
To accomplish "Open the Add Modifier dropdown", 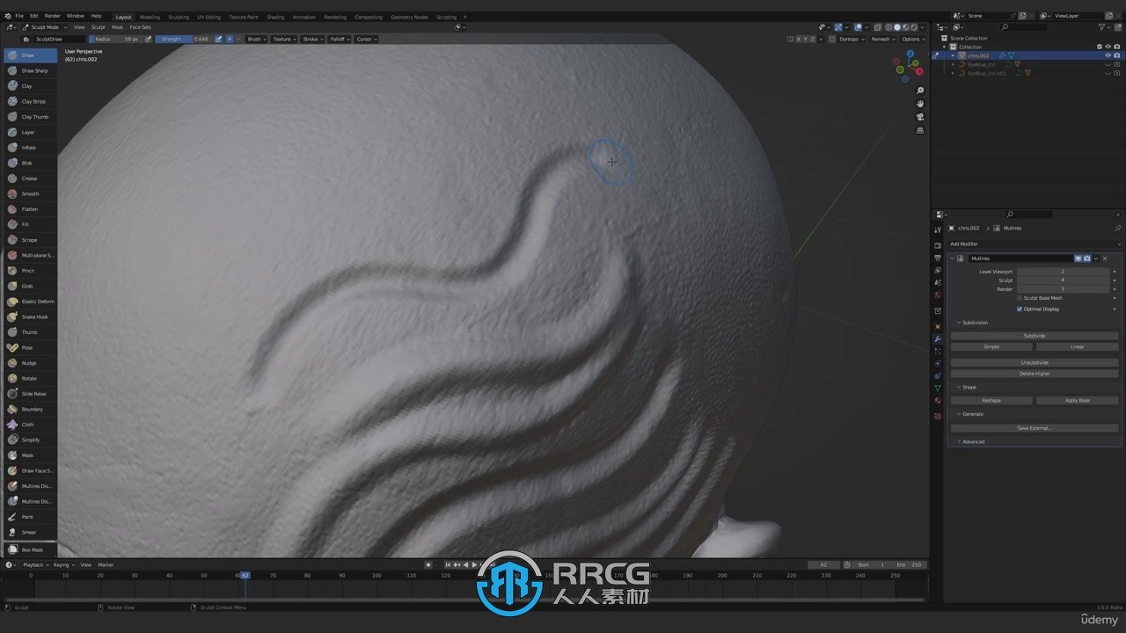I will 1035,244.
